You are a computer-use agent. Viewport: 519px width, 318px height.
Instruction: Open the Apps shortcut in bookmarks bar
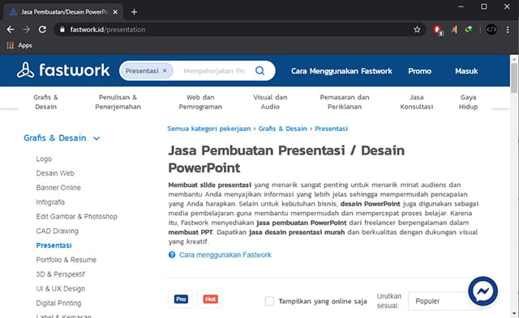[19, 45]
